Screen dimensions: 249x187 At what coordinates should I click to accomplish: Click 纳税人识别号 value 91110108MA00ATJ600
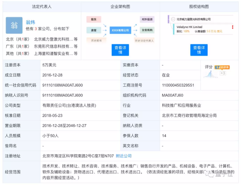(x=62, y=95)
